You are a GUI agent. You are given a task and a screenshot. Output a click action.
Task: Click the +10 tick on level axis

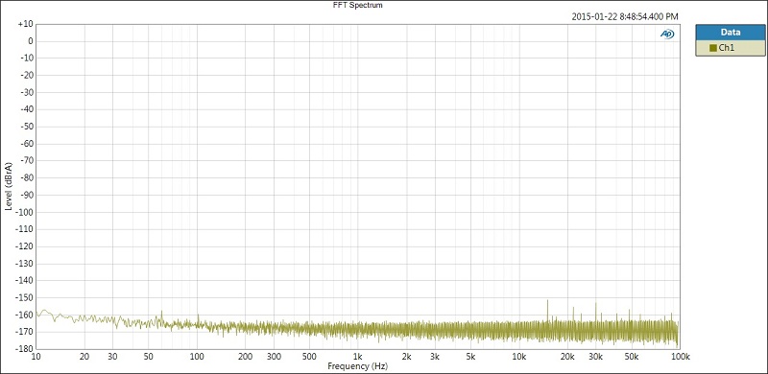(25, 24)
